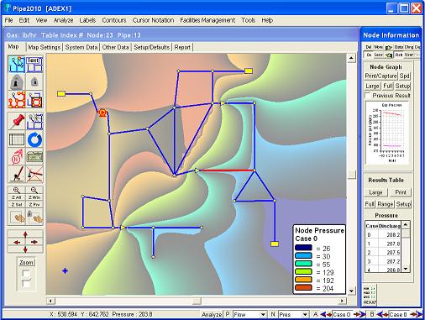Select the red node network group icon
The width and height of the screenshot is (425, 320).
tap(17, 99)
